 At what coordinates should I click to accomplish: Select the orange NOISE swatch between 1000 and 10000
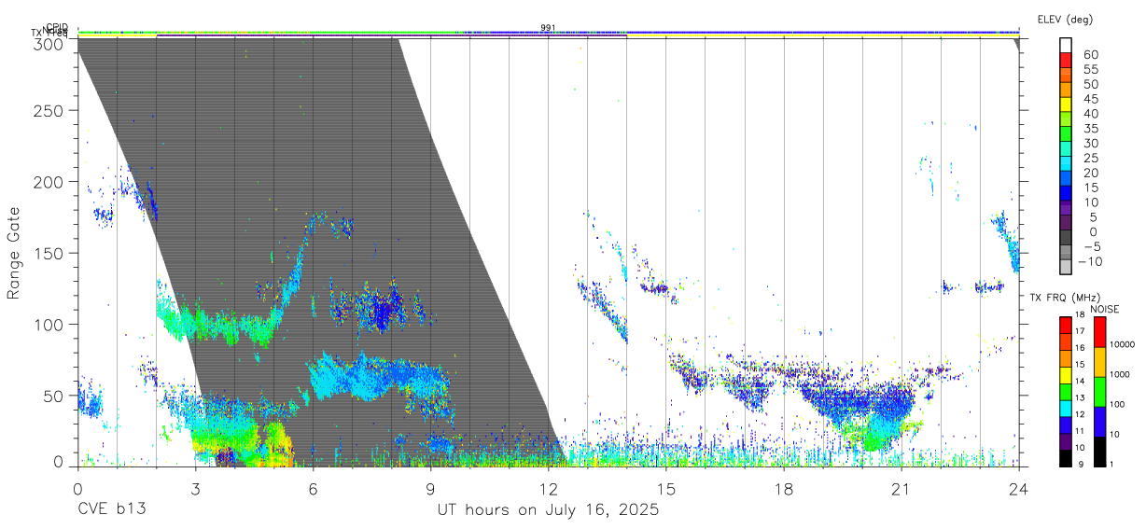click(1099, 361)
